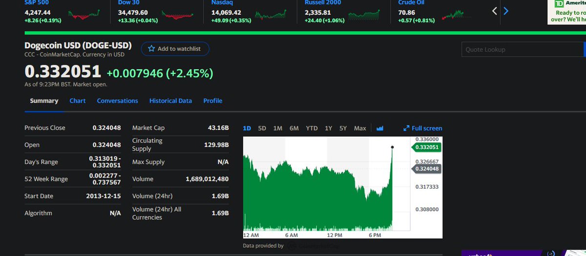Click the Open row label
This screenshot has height=256, width=586.
[32, 145]
